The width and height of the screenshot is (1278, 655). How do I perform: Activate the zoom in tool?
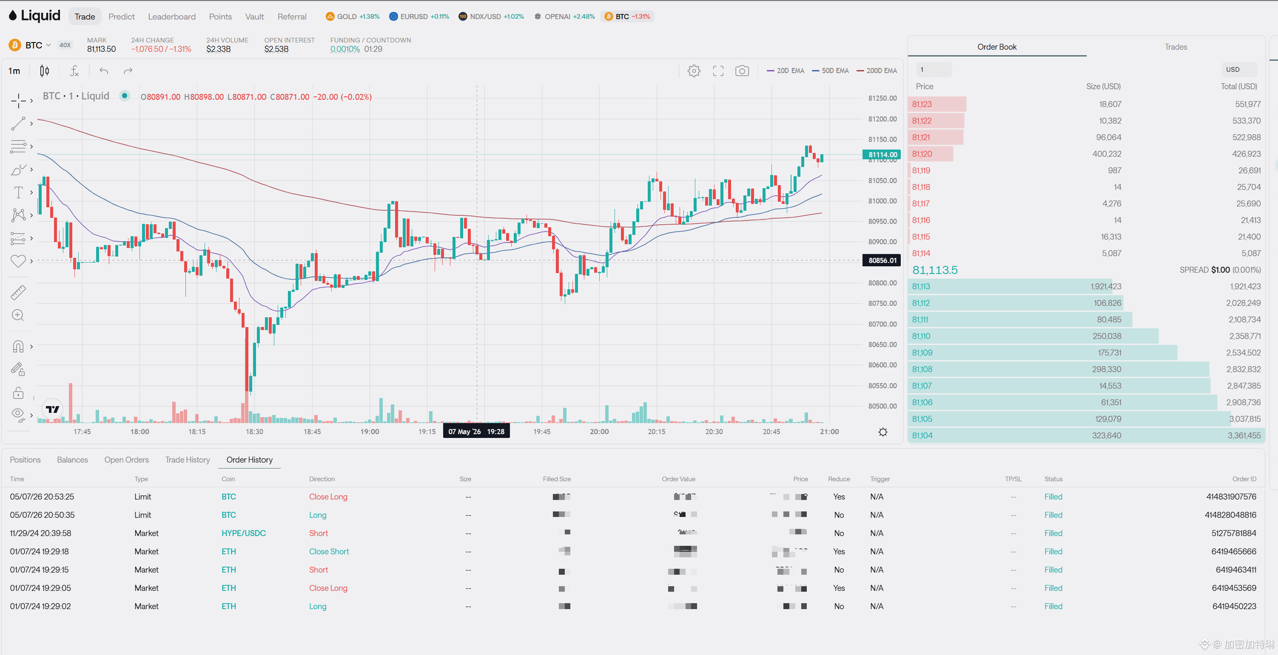(18, 315)
